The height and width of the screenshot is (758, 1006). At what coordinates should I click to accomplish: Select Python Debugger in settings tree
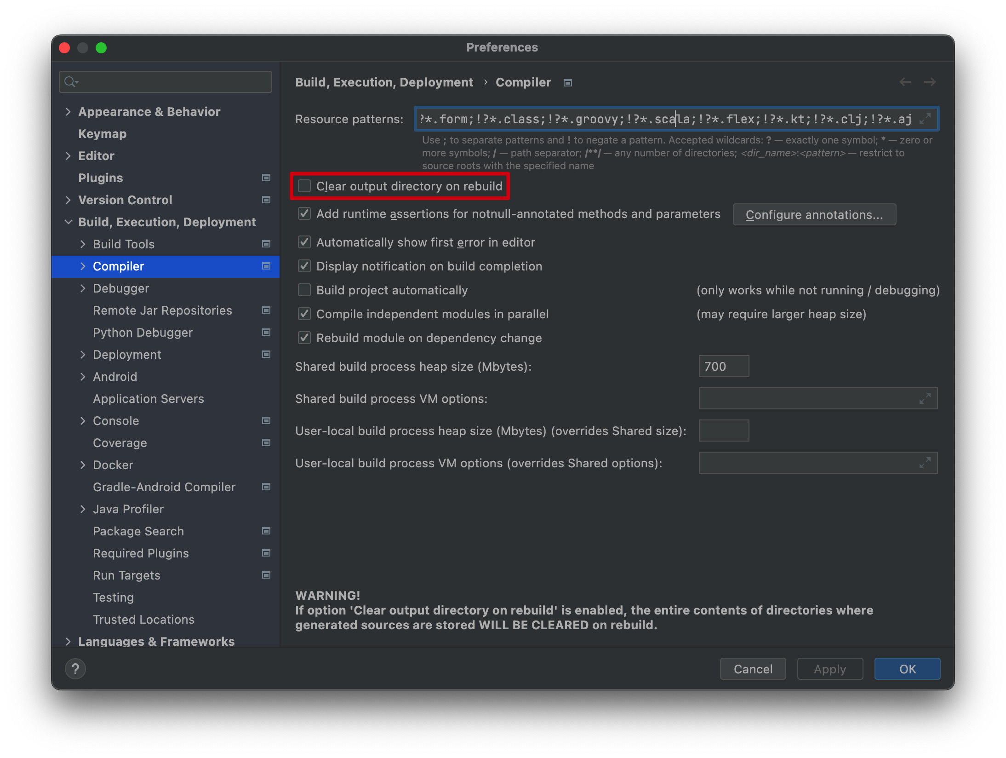[x=143, y=332]
